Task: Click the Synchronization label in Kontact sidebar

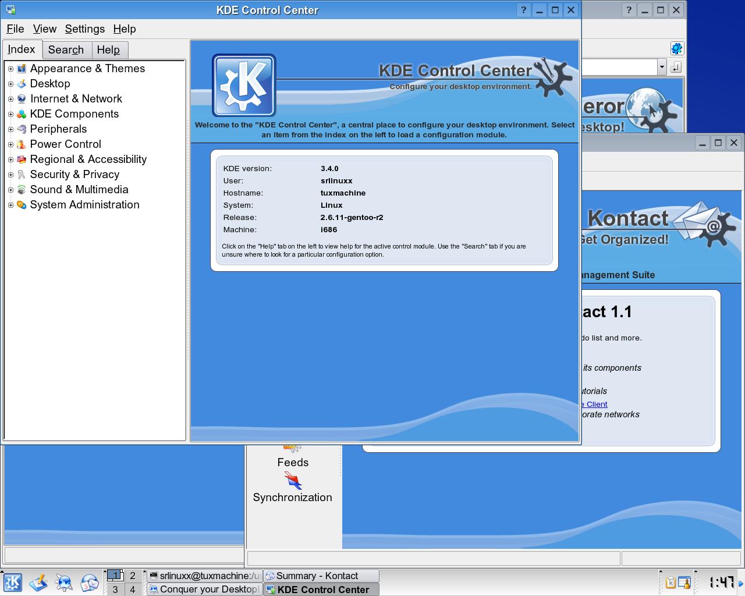Action: pos(293,497)
